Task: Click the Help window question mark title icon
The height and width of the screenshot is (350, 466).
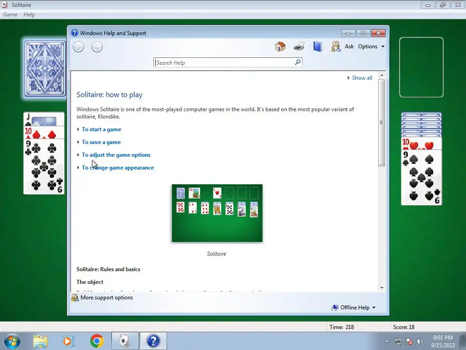Action: click(x=75, y=33)
